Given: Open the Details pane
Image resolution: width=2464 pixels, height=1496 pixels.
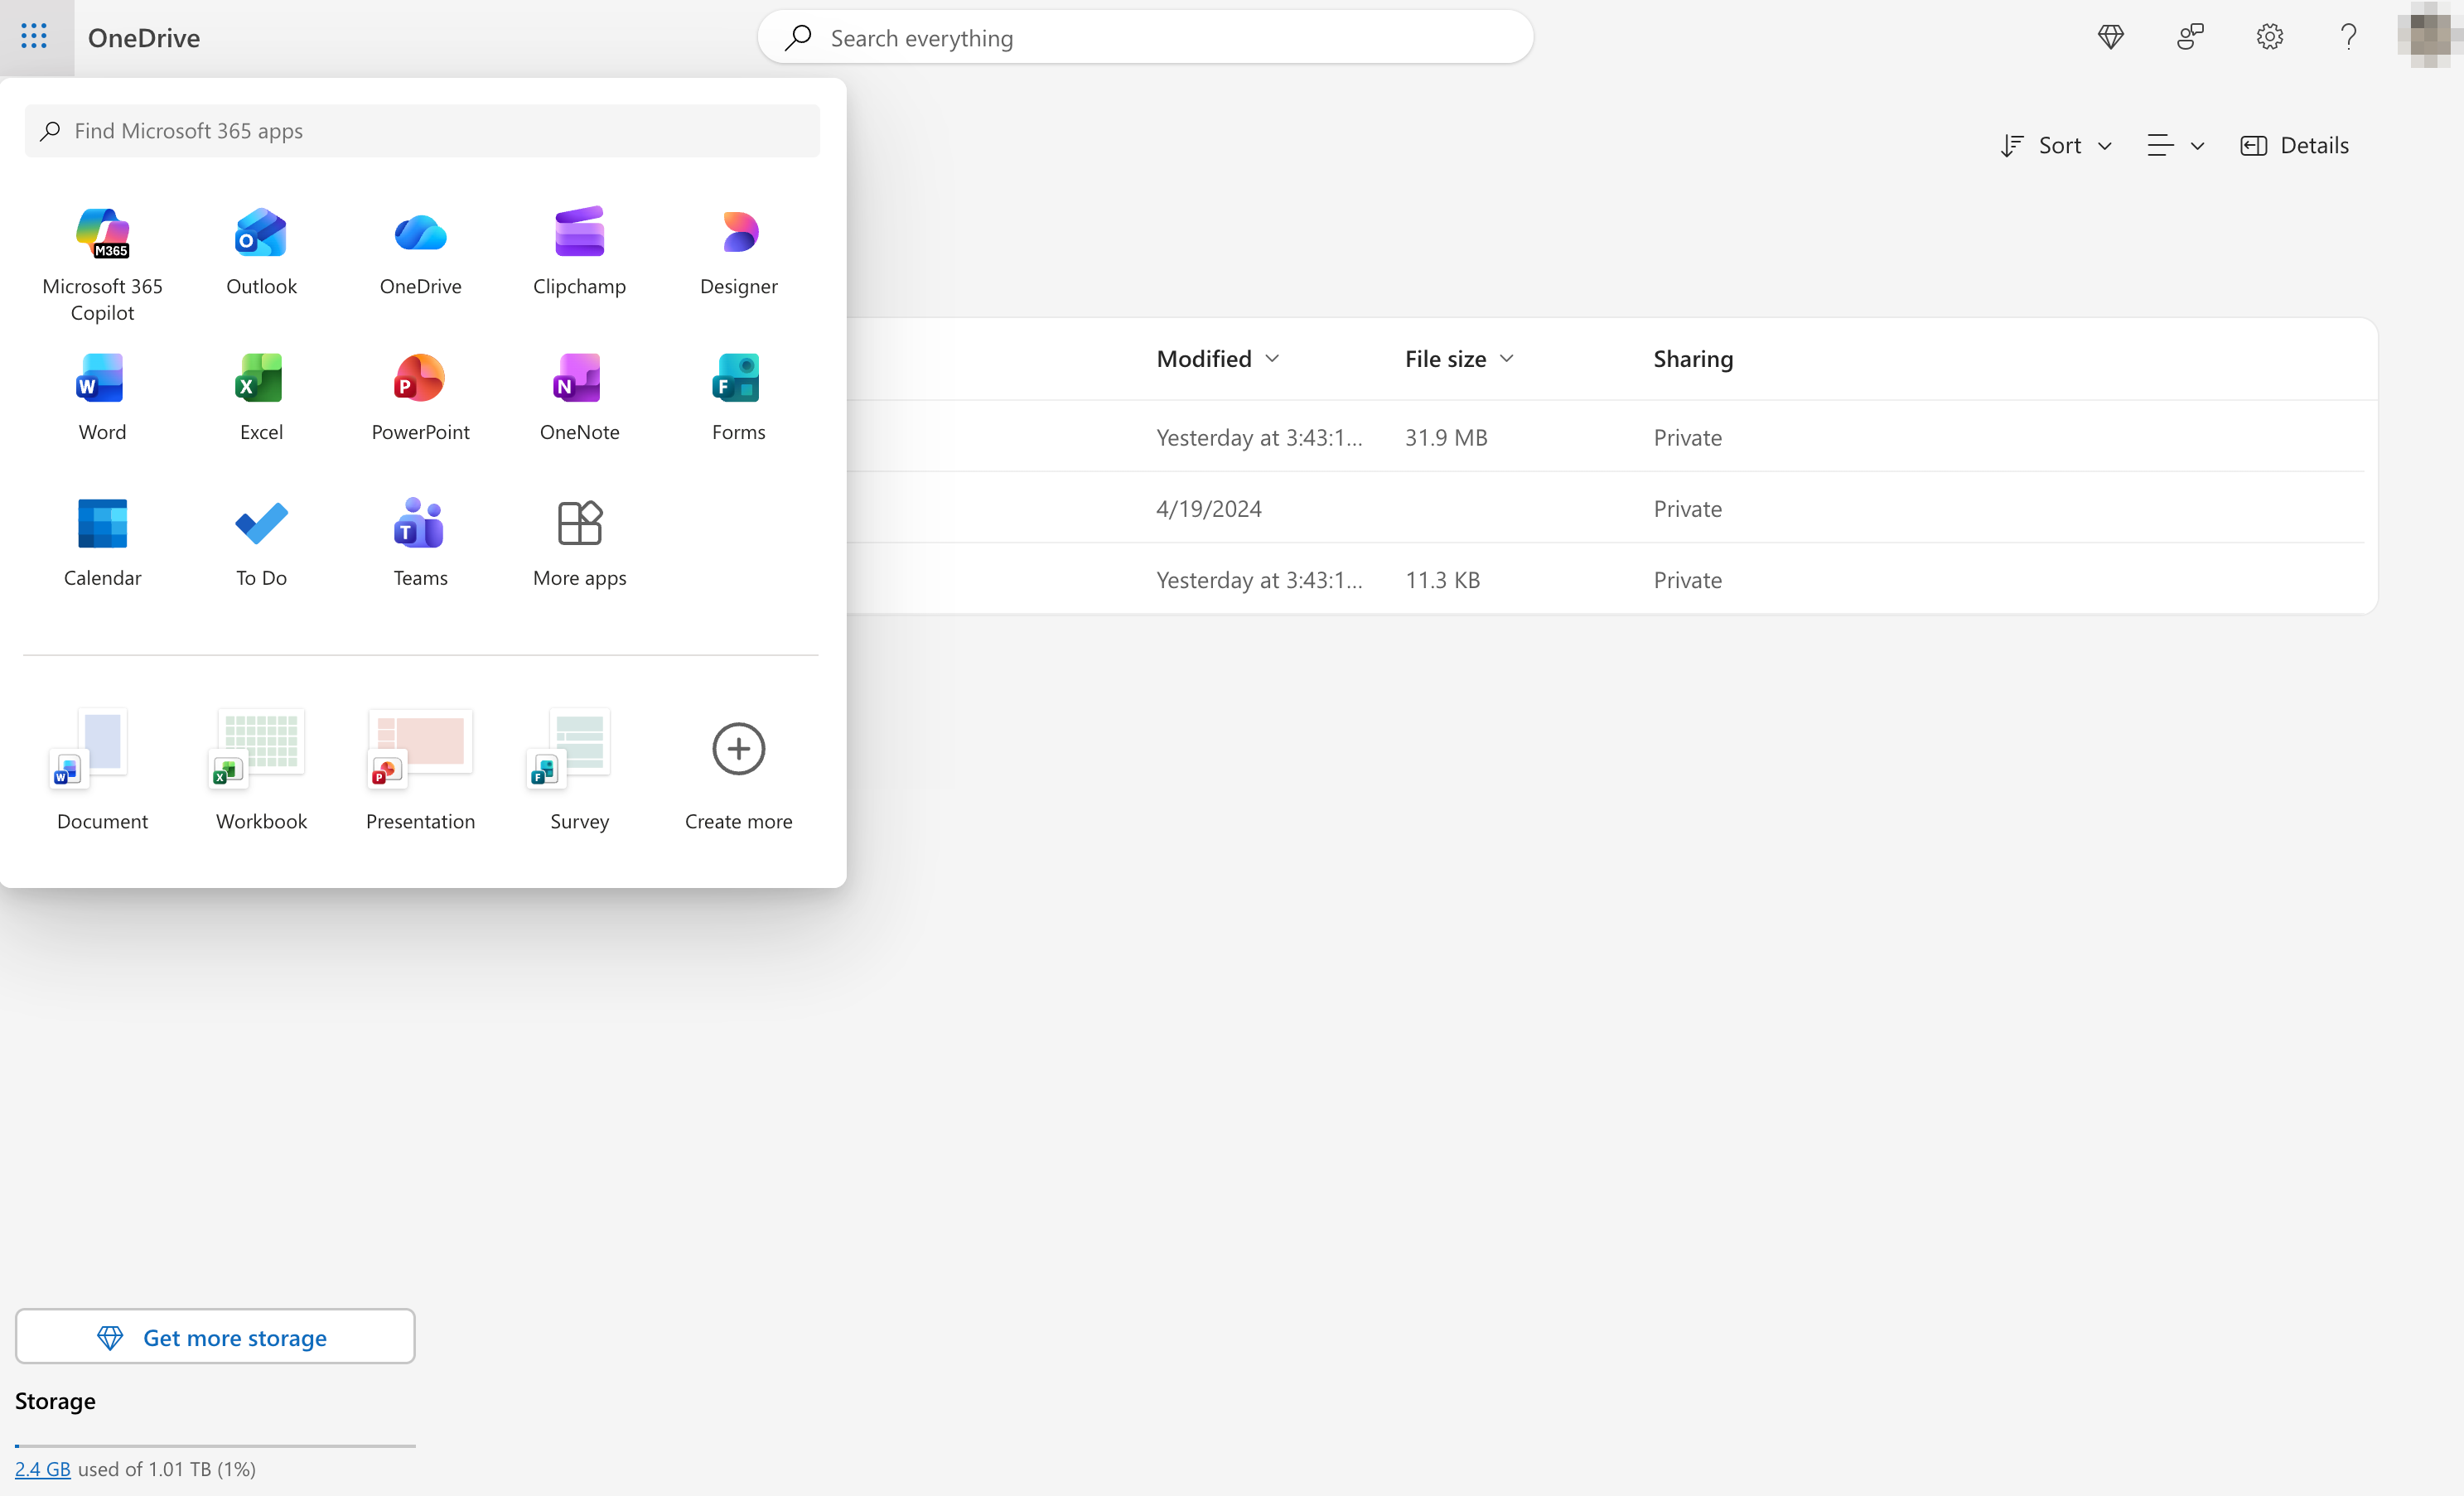Looking at the screenshot, I should point(2294,145).
